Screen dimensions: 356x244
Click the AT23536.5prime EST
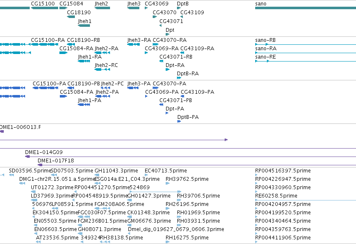click(38, 242)
